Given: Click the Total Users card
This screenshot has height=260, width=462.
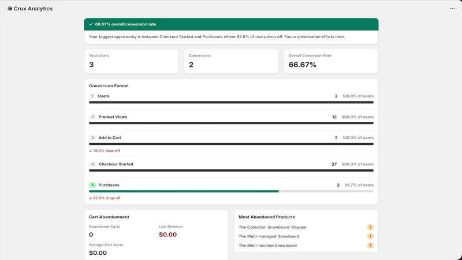Looking at the screenshot, I should (x=132, y=61).
